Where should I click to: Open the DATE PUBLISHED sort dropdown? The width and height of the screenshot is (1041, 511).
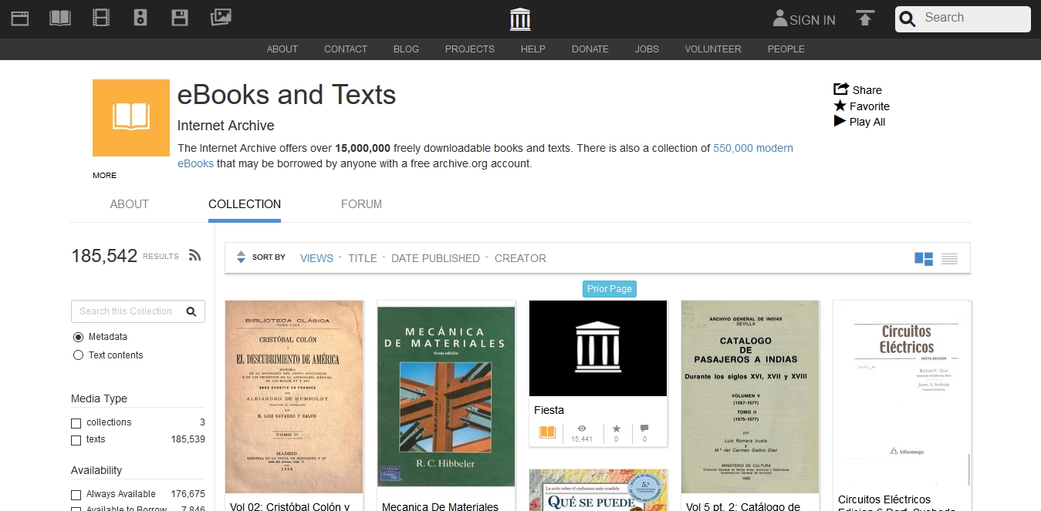(x=435, y=258)
